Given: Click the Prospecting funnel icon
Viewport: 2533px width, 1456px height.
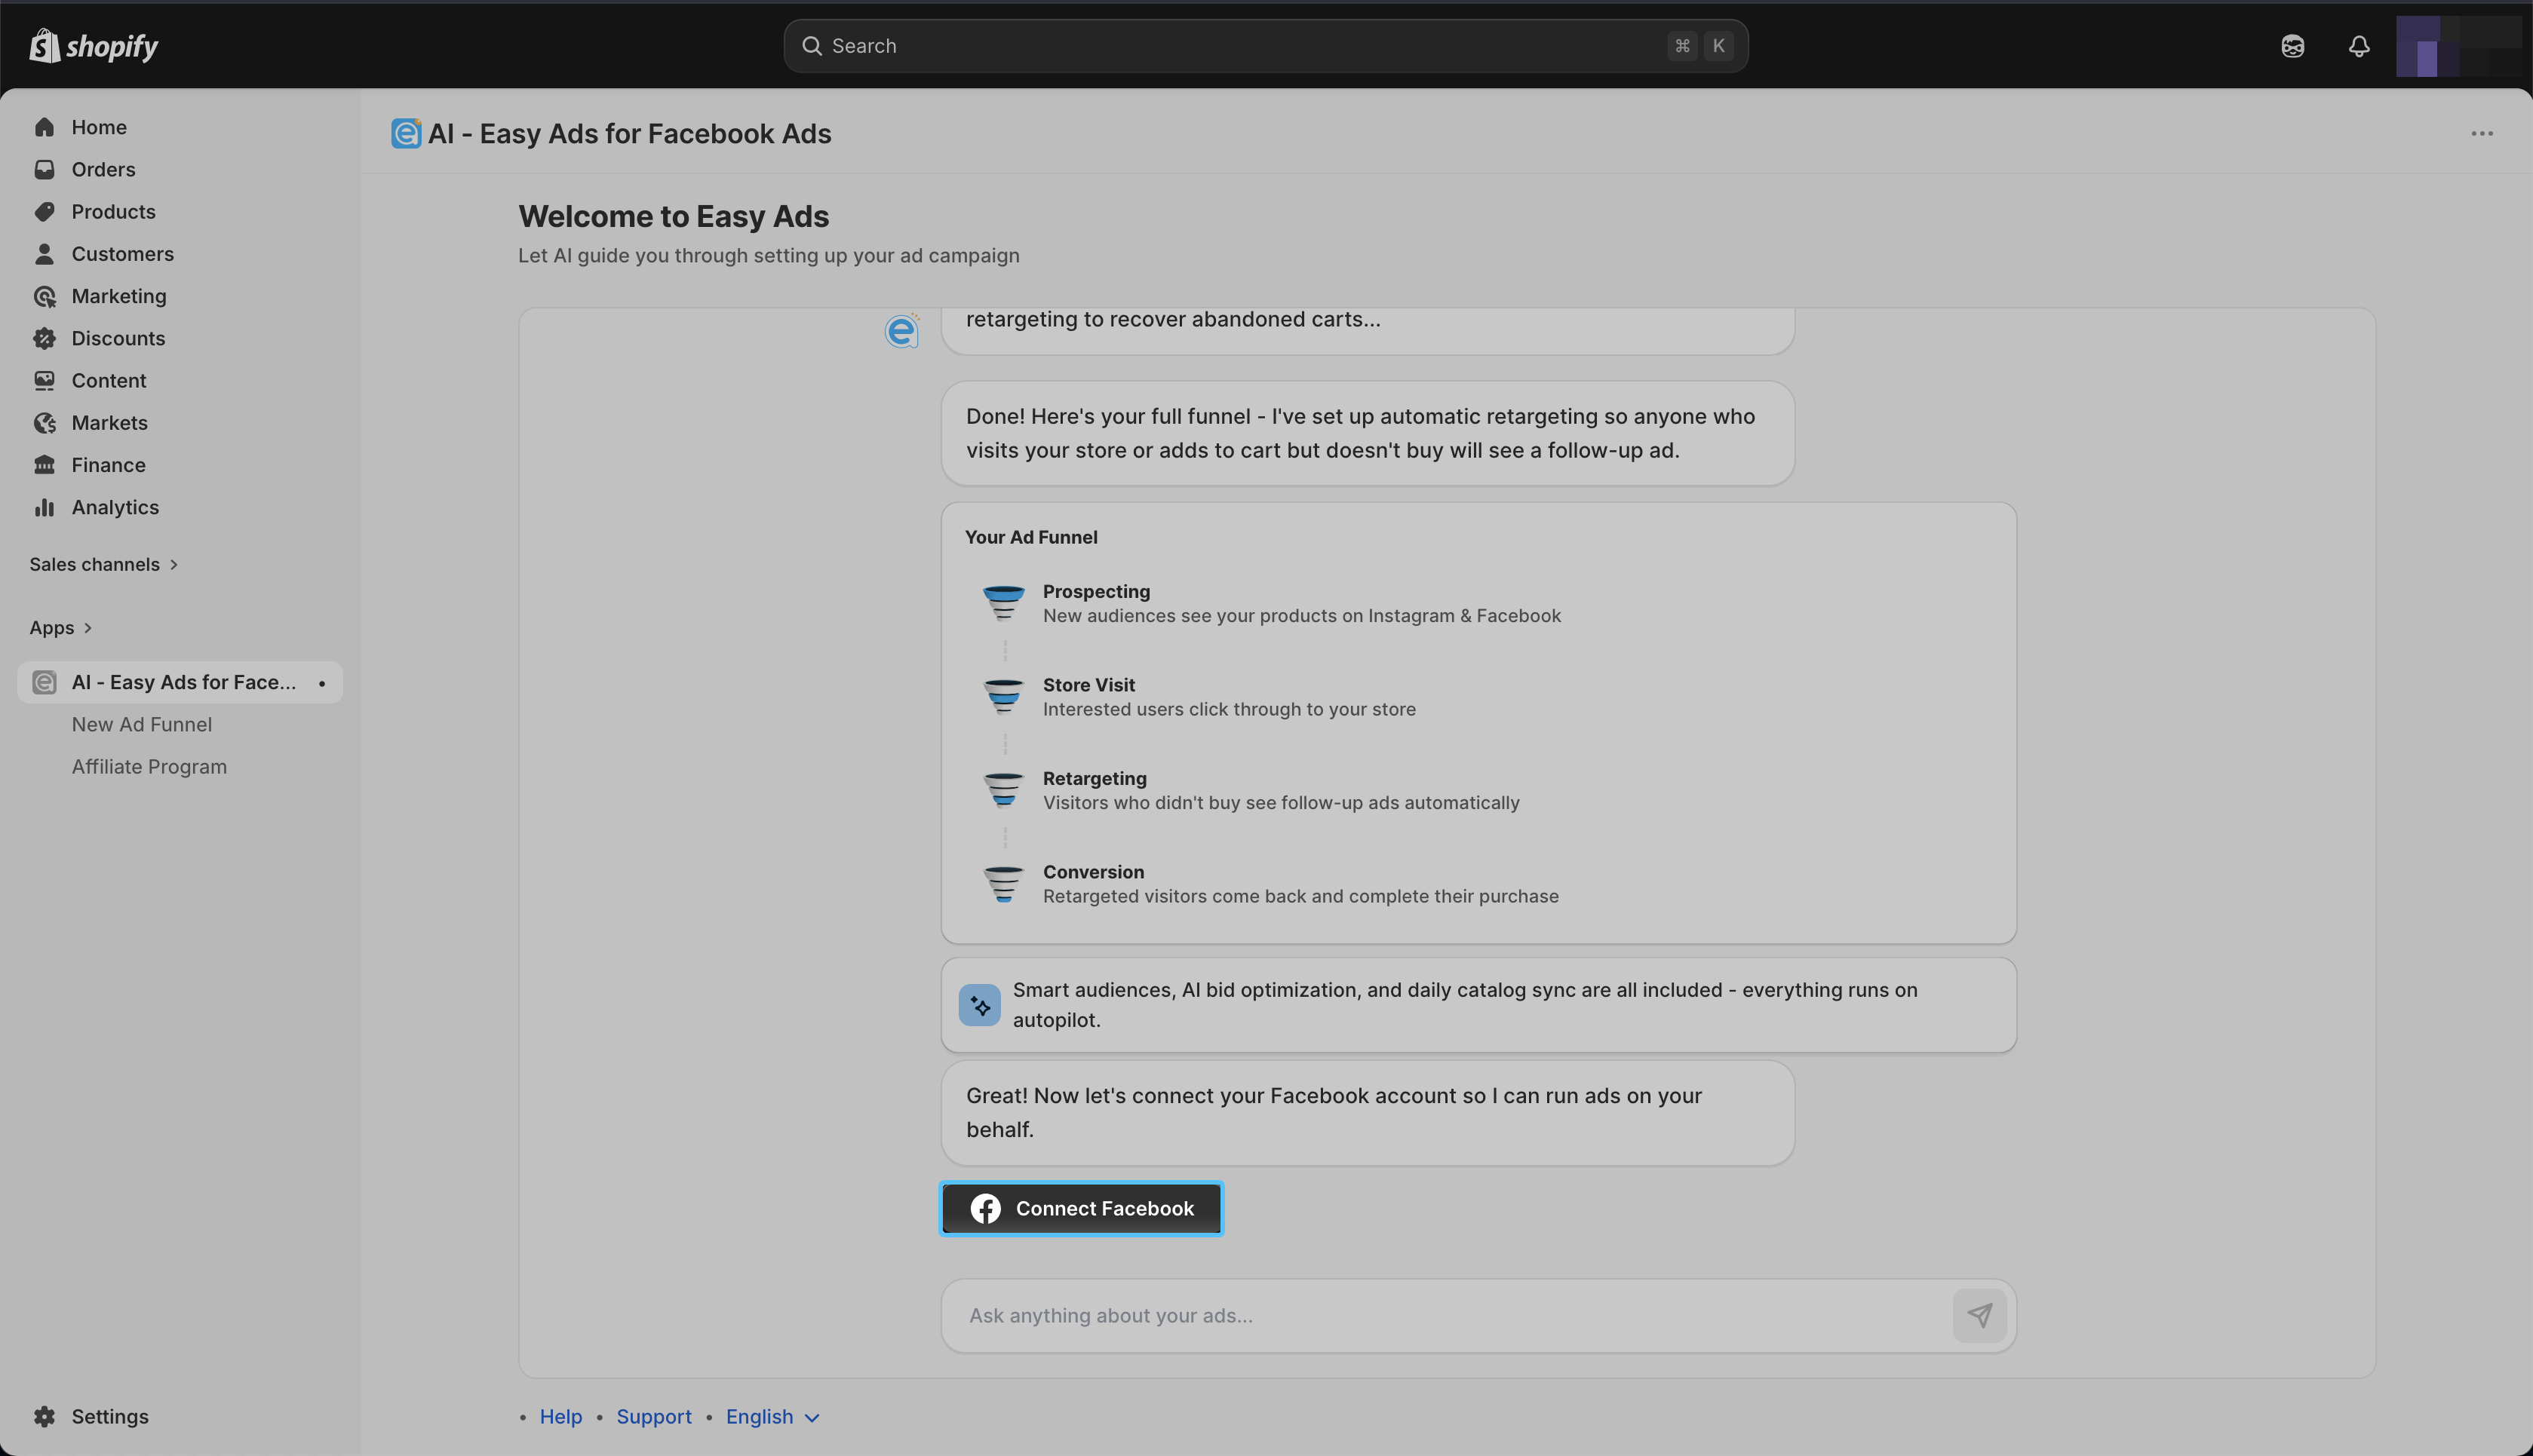Looking at the screenshot, I should [1003, 603].
